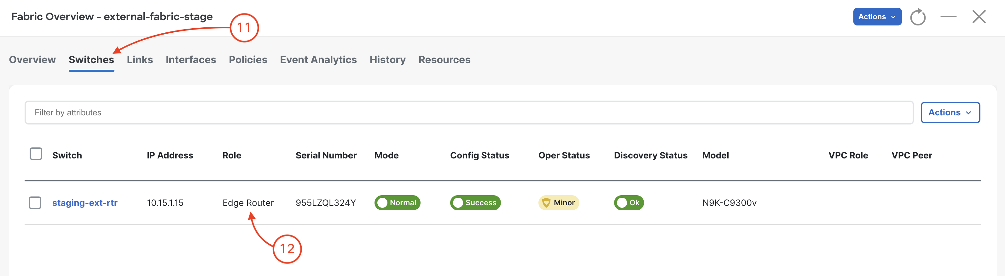Image resolution: width=1005 pixels, height=276 pixels.
Task: Sort by the Switch column header
Action: tap(67, 155)
